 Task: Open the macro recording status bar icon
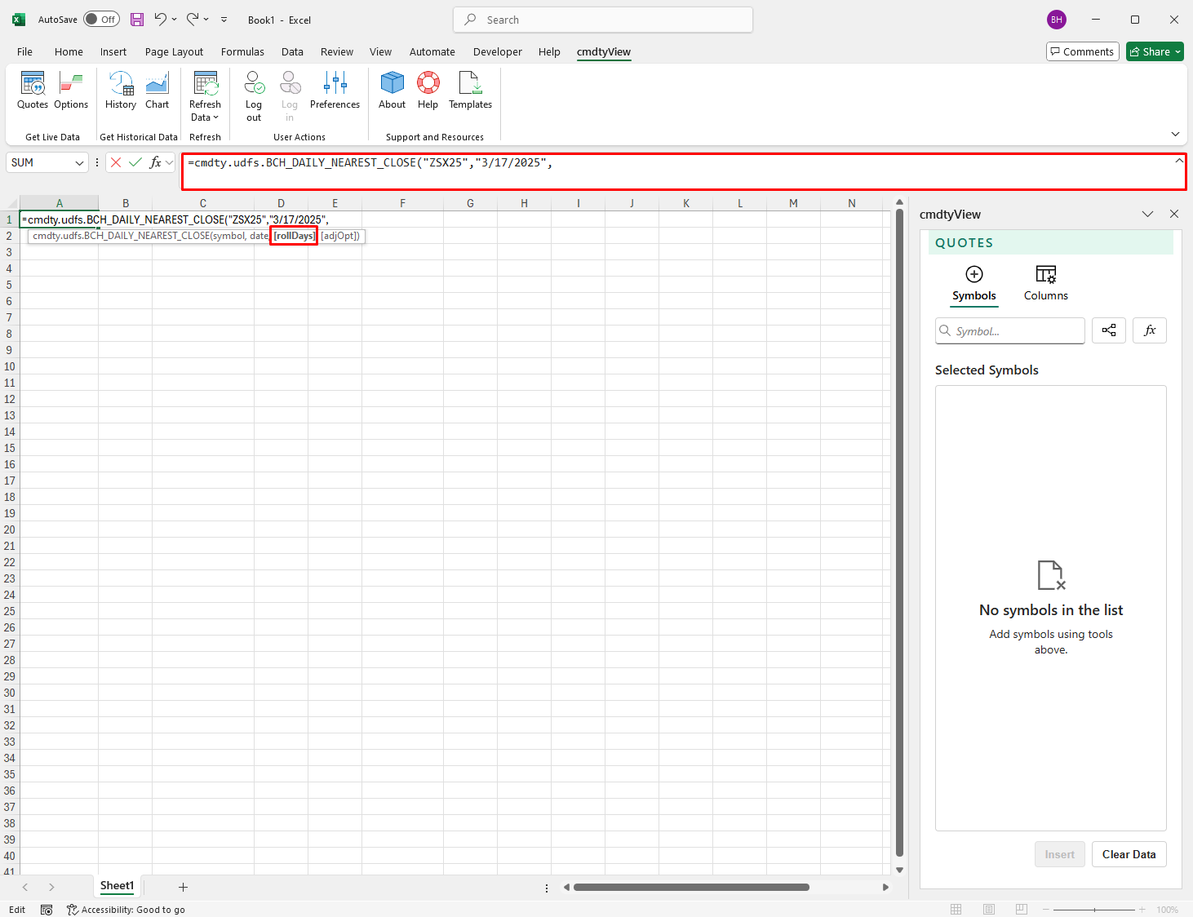(x=47, y=909)
